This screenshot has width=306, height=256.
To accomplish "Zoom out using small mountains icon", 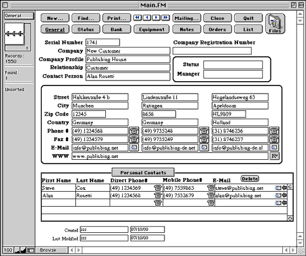I will coord(17,250).
